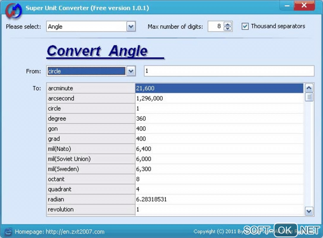
Task: Click the scroll up arrow of results list
Action: click(x=309, y=88)
